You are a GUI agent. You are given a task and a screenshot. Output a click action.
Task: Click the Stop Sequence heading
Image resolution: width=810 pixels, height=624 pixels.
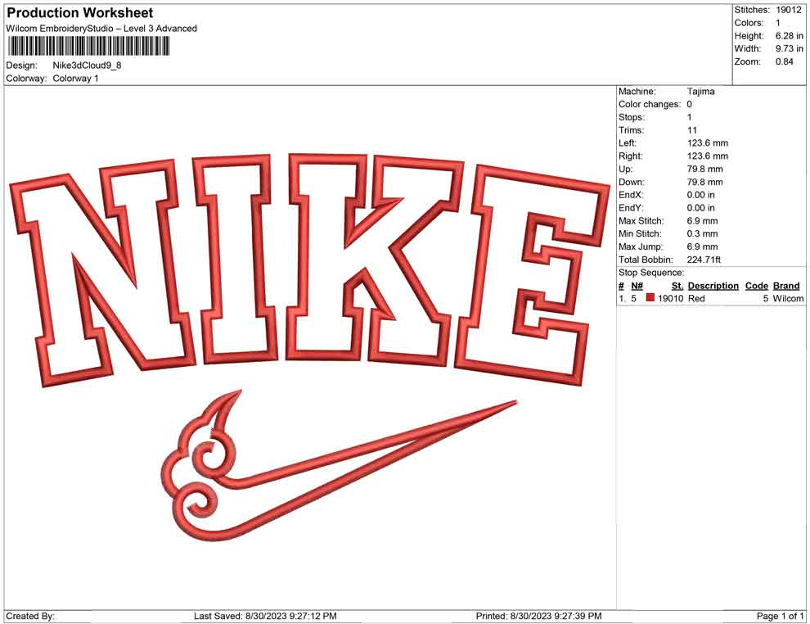[x=651, y=273]
